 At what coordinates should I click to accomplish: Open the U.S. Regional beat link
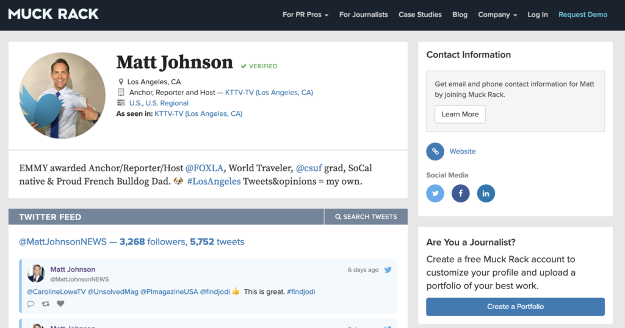167,103
